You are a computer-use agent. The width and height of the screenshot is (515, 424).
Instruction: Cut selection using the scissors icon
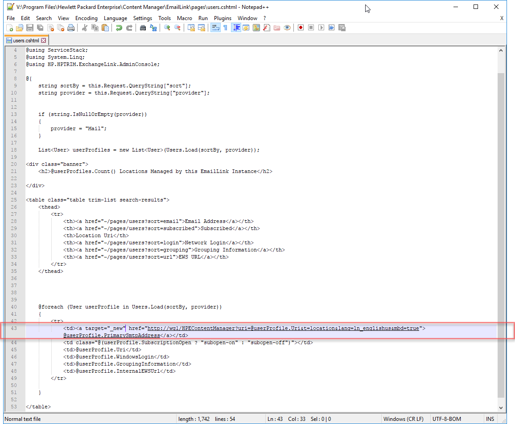[x=84, y=28]
